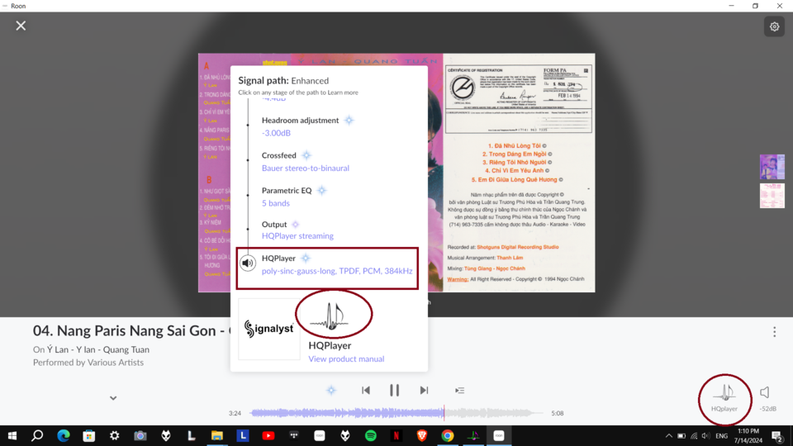Open Windows Settings gear in the taskbar
Viewport: 793px width, 446px height.
pos(114,436)
